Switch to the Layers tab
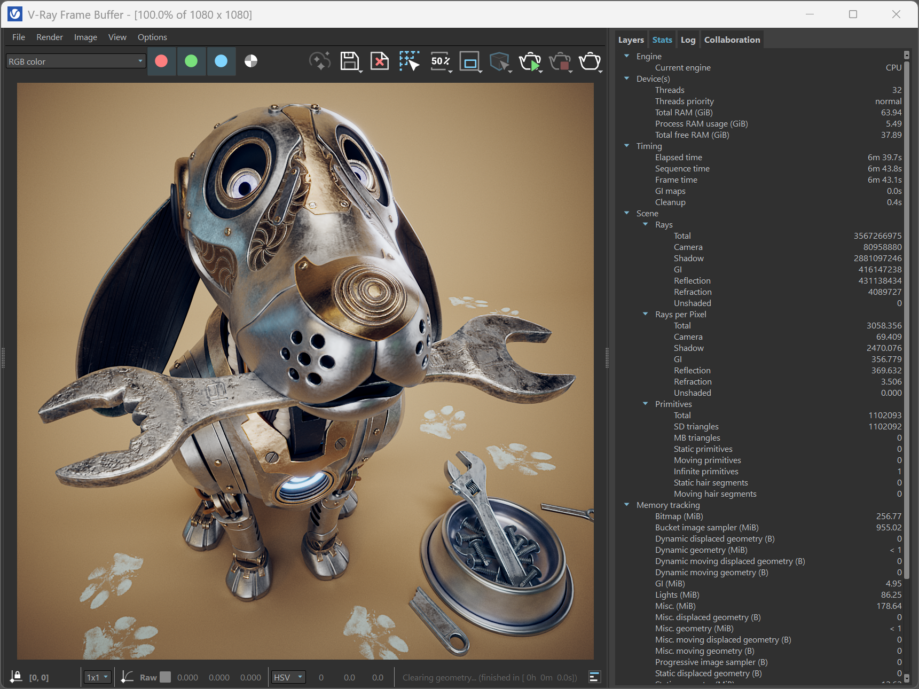 click(x=631, y=40)
